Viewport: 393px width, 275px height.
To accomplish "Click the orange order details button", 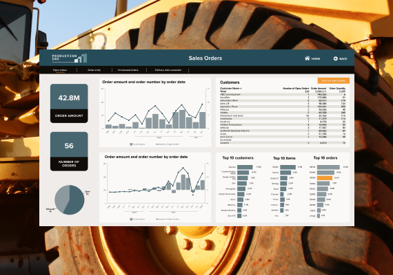I will click(x=333, y=80).
